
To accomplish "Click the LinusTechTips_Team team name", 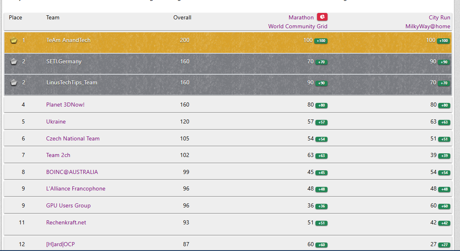I will click(x=71, y=83).
